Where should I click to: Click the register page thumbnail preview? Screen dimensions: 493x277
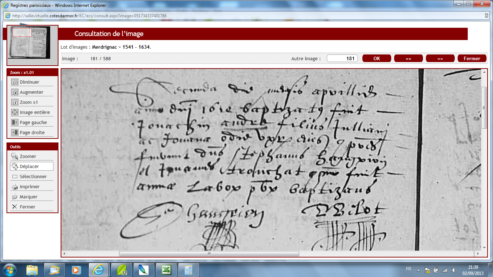32,43
